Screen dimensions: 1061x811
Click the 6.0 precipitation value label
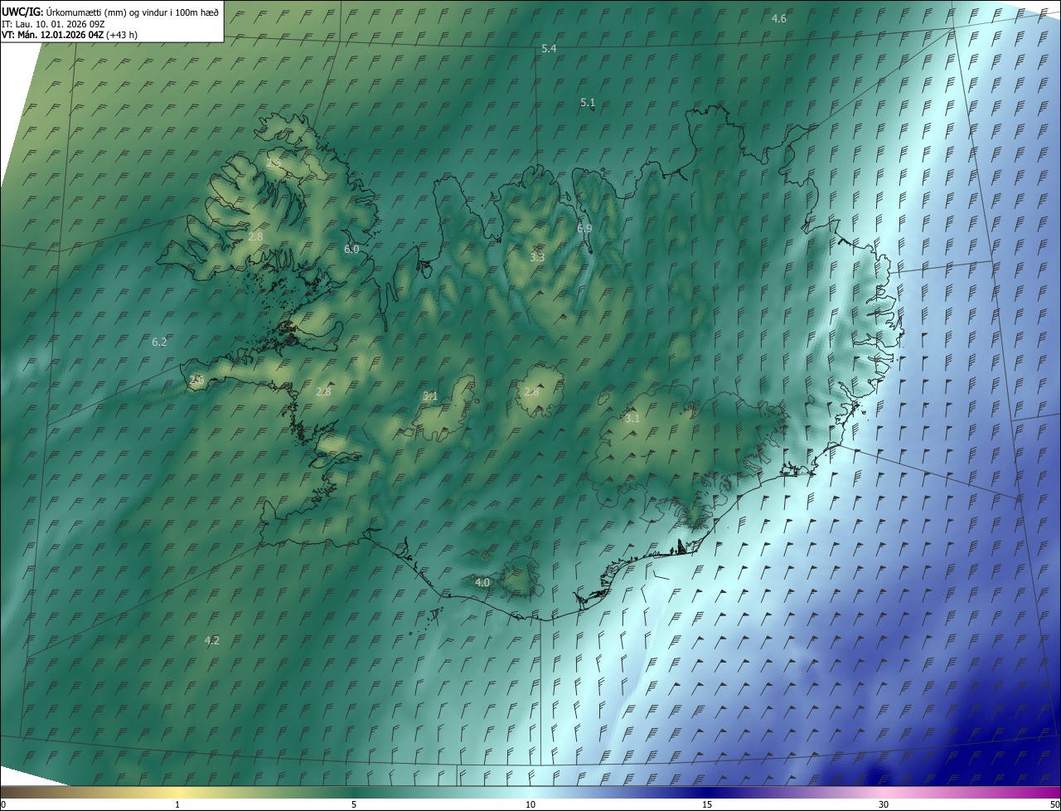coord(351,249)
